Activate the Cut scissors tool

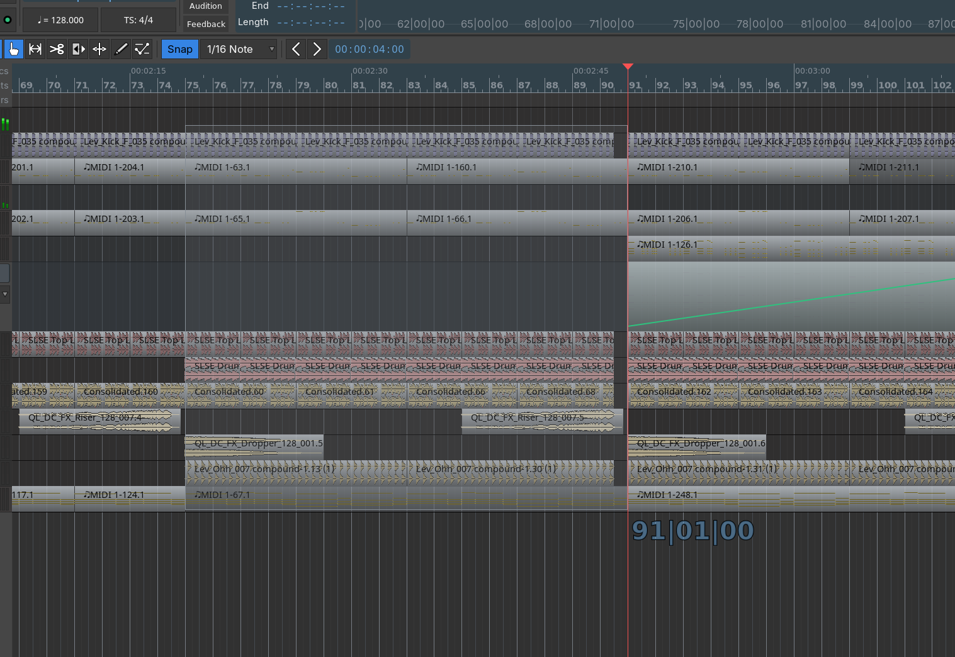click(x=57, y=49)
